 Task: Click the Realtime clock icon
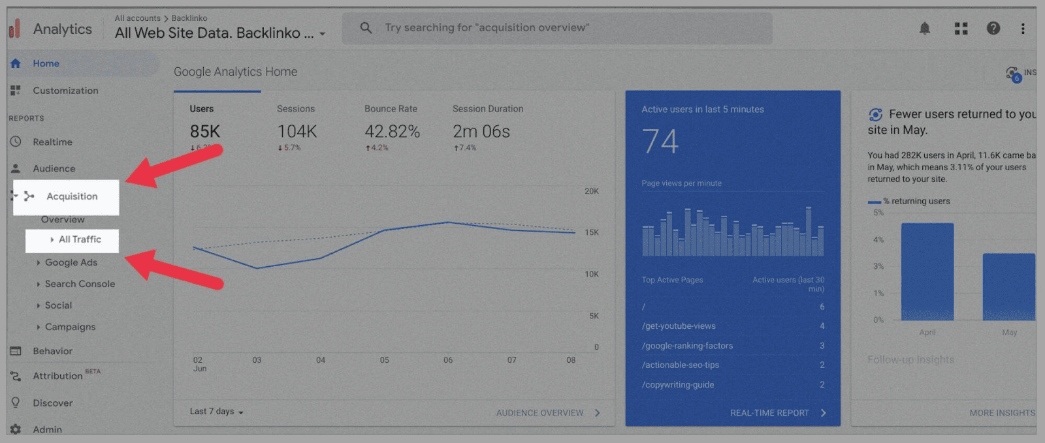16,142
